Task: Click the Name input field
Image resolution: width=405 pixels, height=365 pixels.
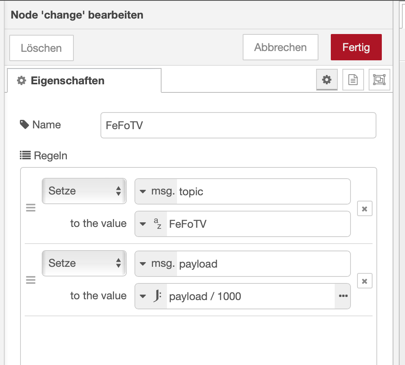Action: (x=238, y=125)
